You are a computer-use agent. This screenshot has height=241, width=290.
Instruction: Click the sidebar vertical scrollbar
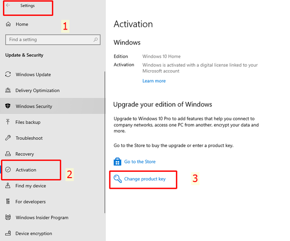(105, 142)
